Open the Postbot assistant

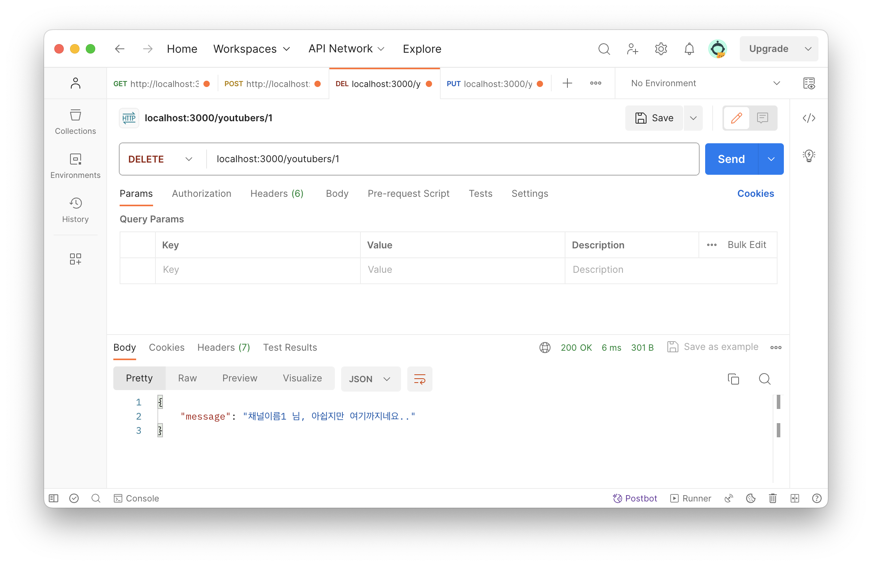[635, 498]
